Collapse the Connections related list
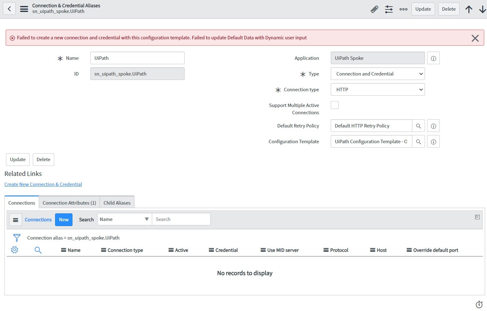This screenshot has height=311, width=487. click(477, 217)
